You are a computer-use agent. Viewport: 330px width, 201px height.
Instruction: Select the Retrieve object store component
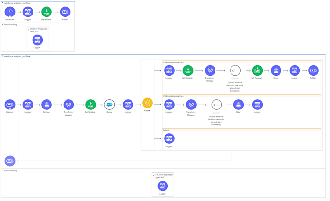(x=47, y=105)
